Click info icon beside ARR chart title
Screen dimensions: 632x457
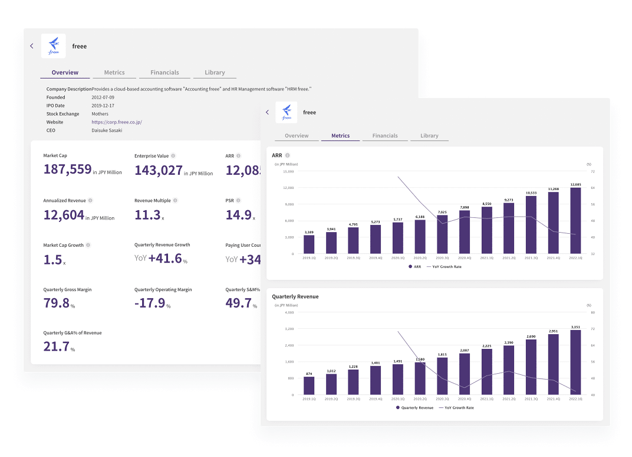pos(287,155)
